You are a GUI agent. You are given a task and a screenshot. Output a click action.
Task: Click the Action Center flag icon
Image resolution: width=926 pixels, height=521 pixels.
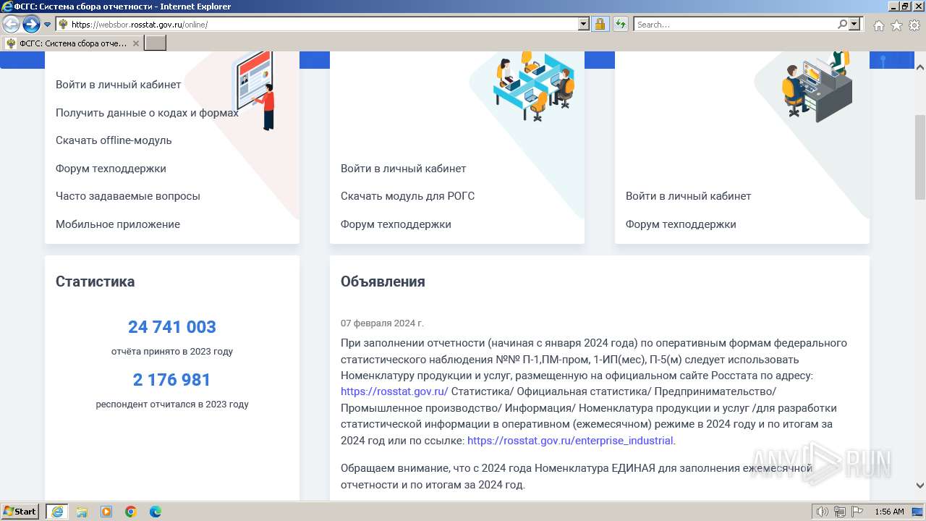[857, 512]
